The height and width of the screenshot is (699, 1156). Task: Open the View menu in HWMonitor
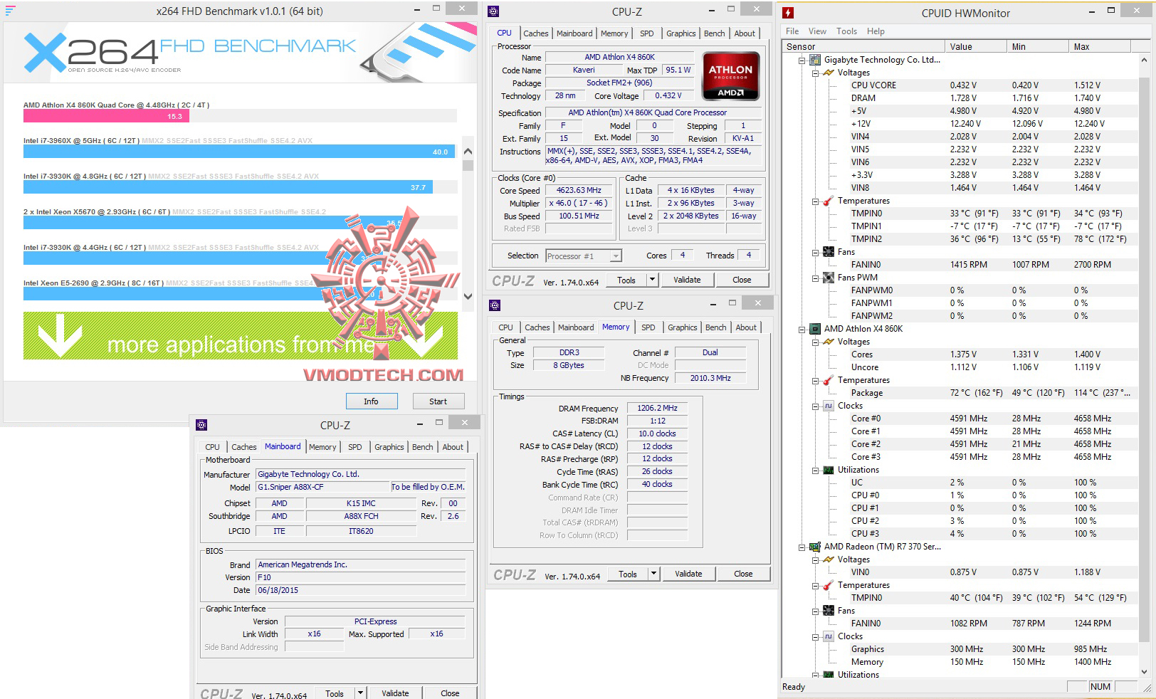pos(817,31)
